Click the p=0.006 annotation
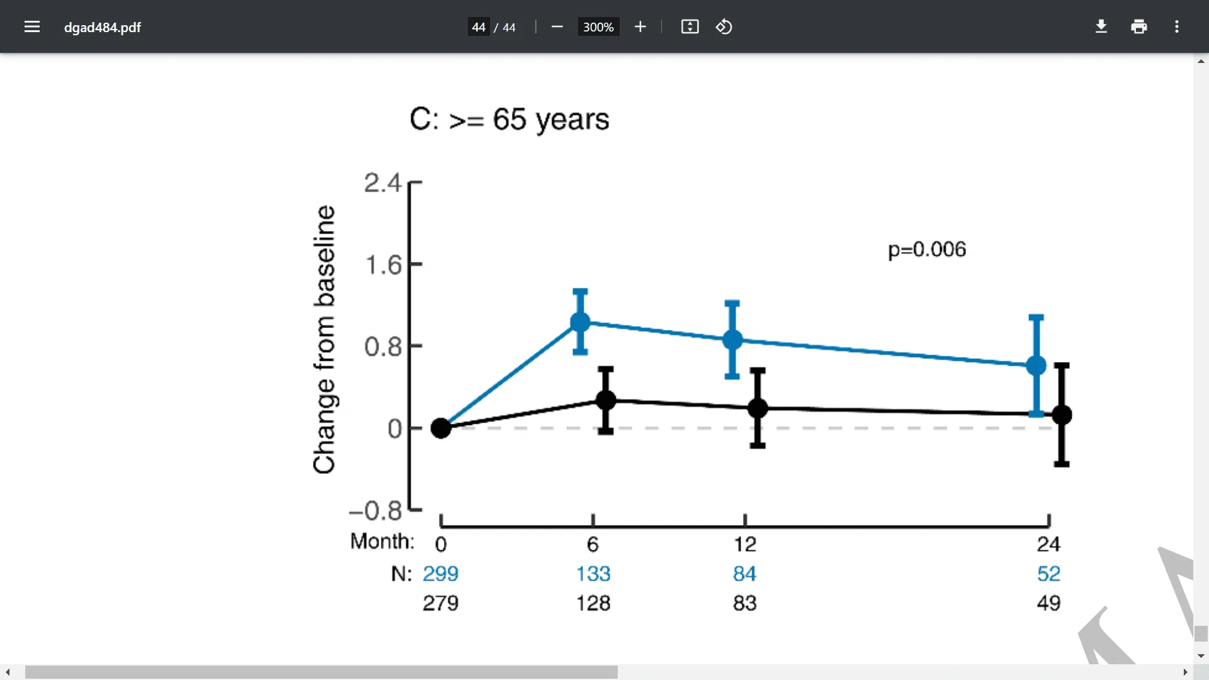This screenshot has width=1209, height=680. coord(926,250)
